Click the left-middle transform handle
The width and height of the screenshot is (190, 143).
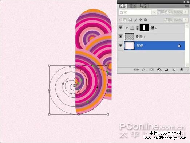pyautogui.click(x=50, y=90)
